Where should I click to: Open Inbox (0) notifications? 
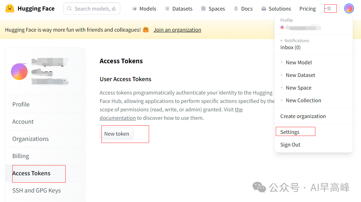click(290, 47)
